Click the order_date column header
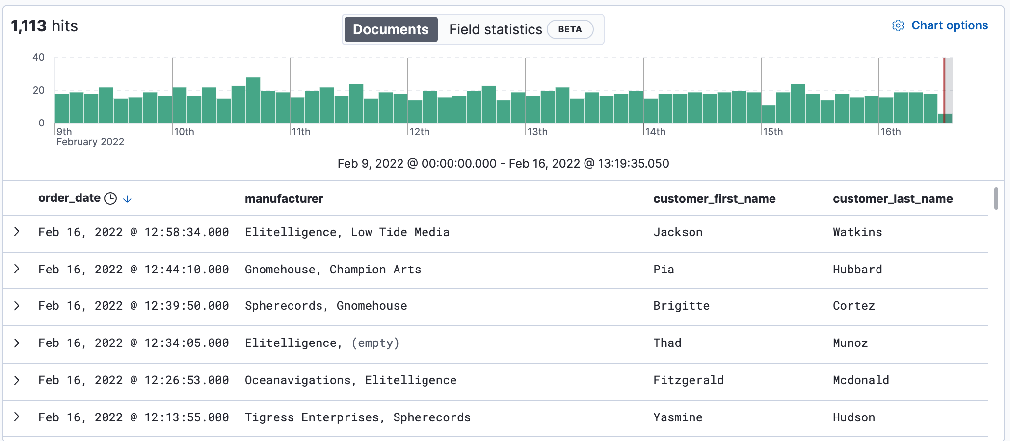 tap(69, 198)
